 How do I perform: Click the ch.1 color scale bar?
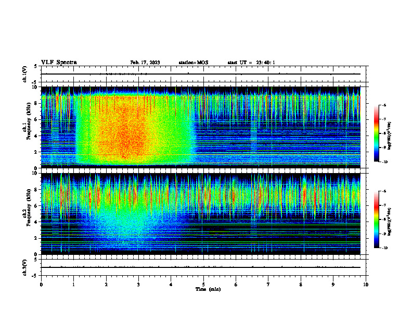[x=376, y=133]
